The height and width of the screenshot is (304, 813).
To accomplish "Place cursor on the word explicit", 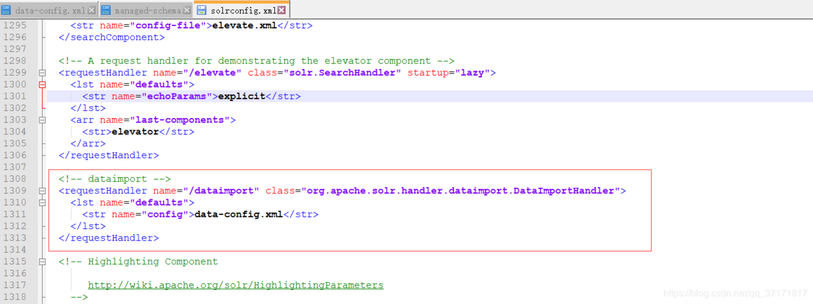I will point(241,96).
